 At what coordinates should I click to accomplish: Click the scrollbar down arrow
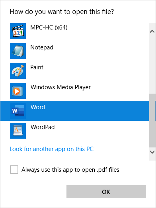coord(152,152)
